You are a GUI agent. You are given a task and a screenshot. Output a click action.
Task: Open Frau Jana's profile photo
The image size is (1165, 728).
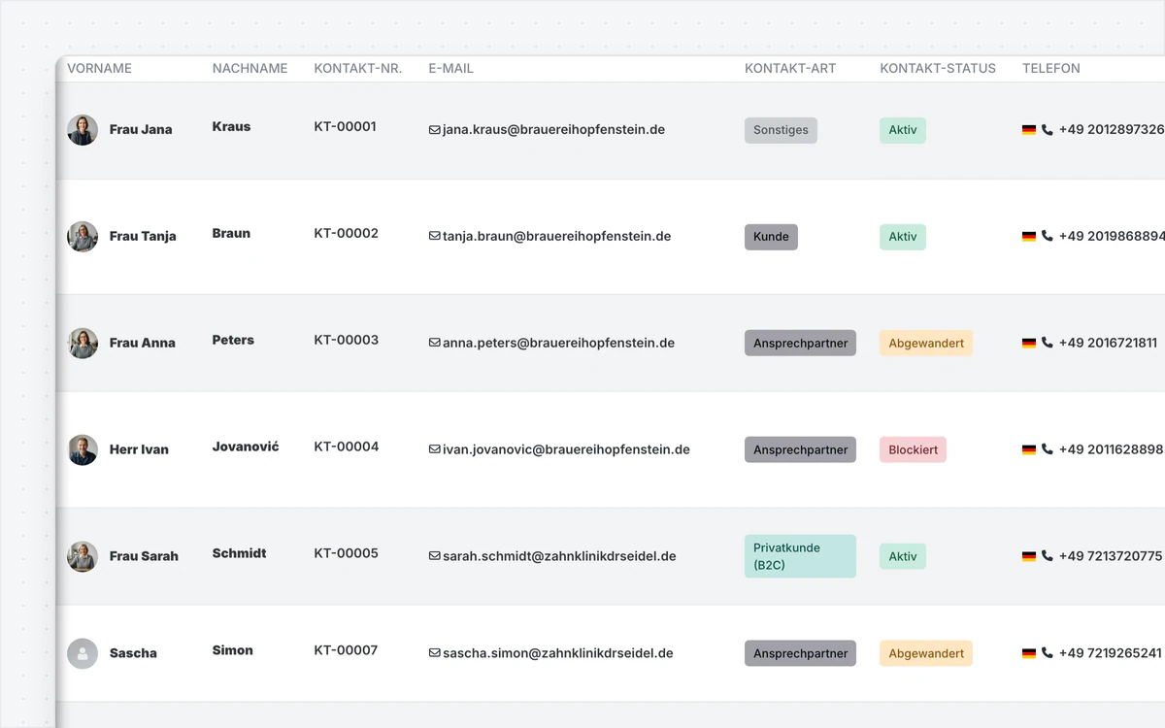(x=83, y=130)
